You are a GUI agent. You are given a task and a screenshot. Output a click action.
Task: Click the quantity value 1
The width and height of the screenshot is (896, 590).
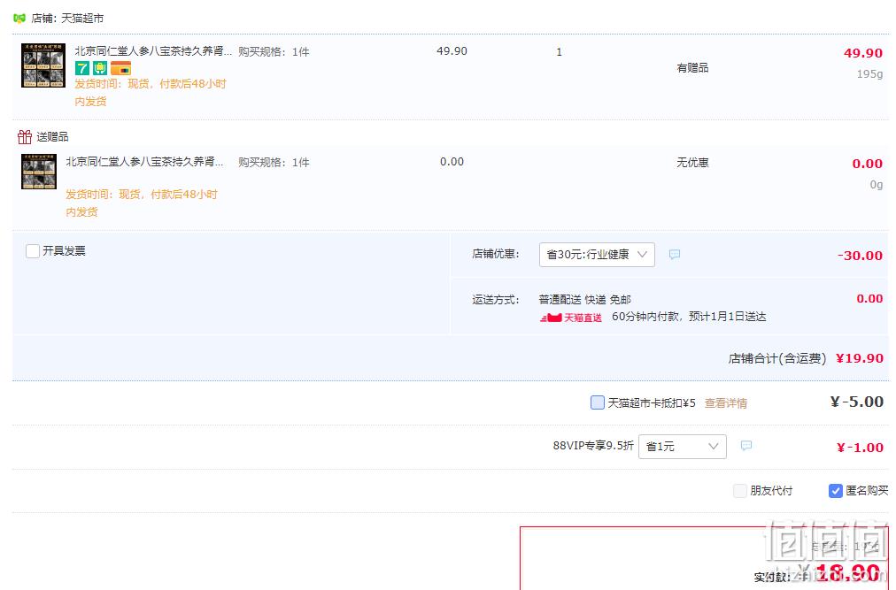[559, 52]
